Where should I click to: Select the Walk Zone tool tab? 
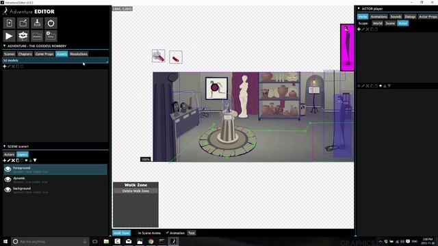122,233
